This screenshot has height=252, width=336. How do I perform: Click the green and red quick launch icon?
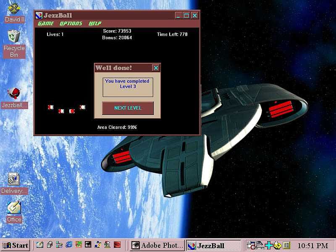79,245
